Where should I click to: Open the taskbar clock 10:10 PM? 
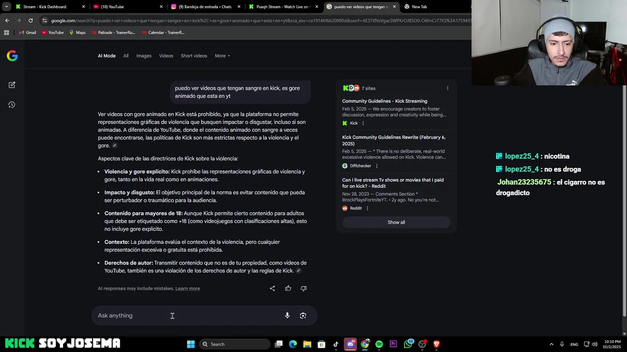[x=612, y=344]
